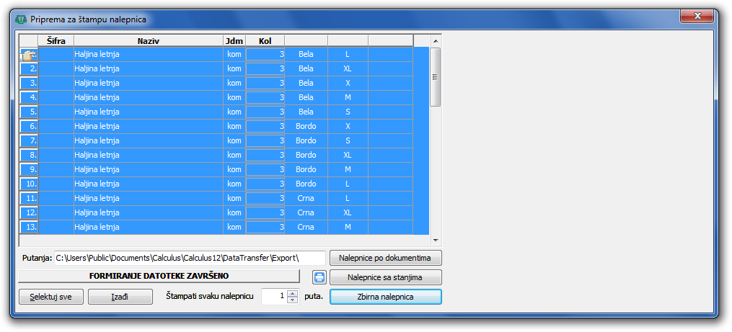
Task: Click Kol quantity cell in row 6
Action: (x=265, y=126)
